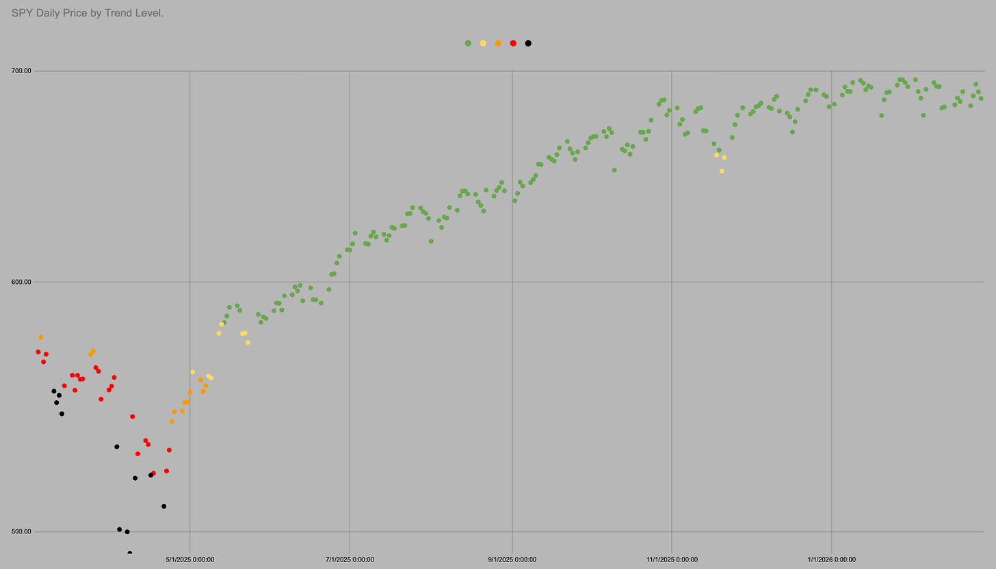
Task: Click the lowest yellow point in November 2025
Action: [722, 171]
